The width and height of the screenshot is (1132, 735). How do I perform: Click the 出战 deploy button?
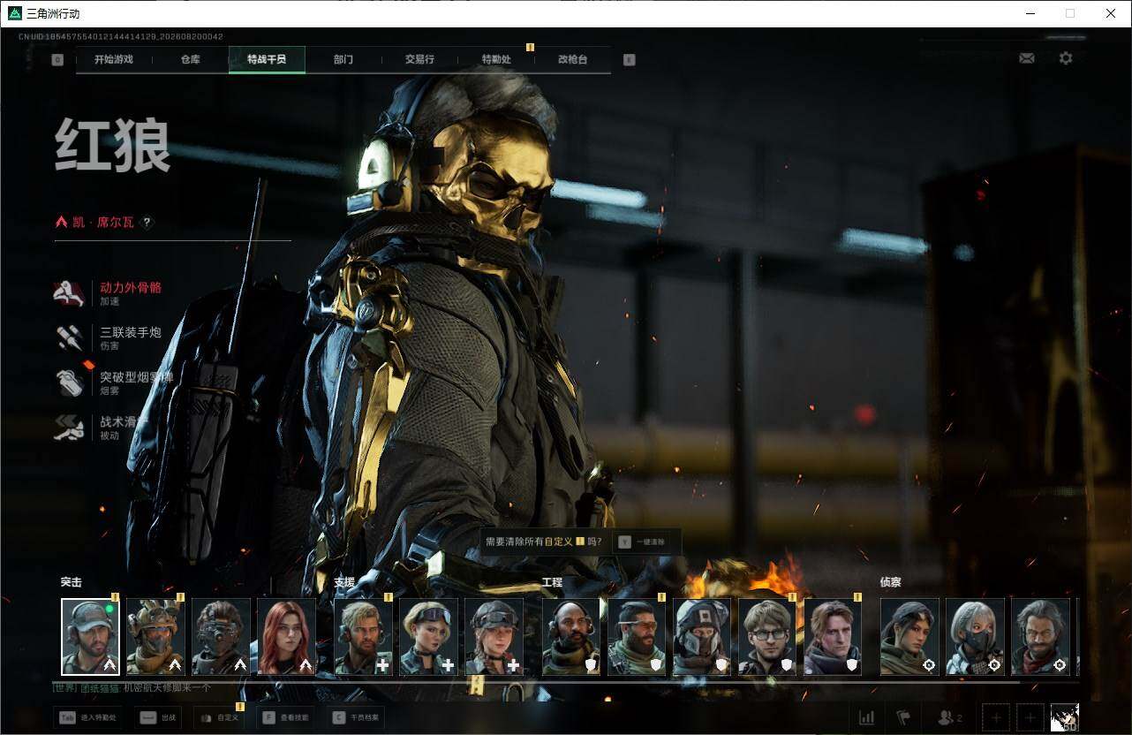tap(160, 717)
